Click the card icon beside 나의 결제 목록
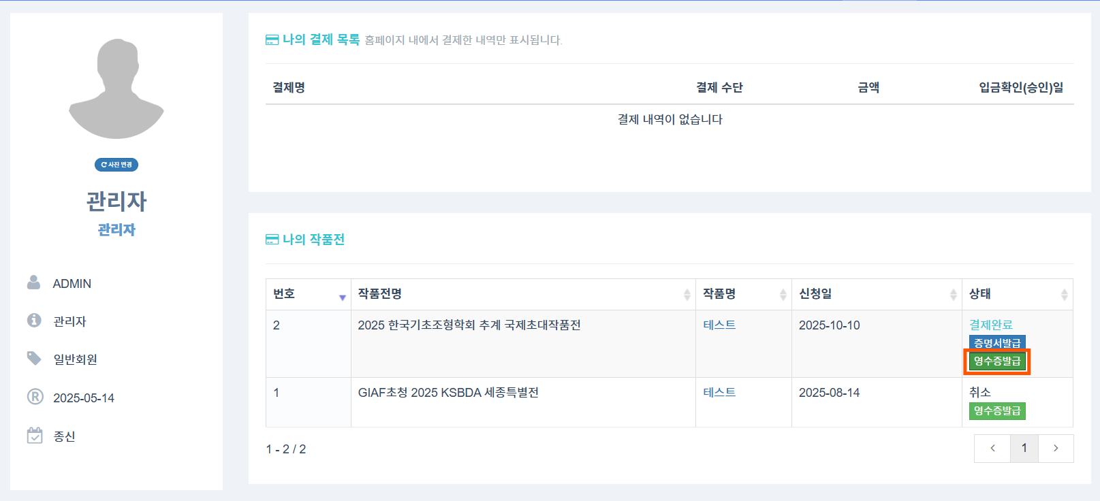This screenshot has width=1100, height=501. coord(272,40)
